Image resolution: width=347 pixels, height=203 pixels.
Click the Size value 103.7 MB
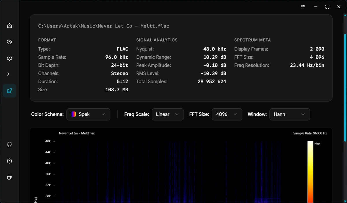(x=117, y=90)
